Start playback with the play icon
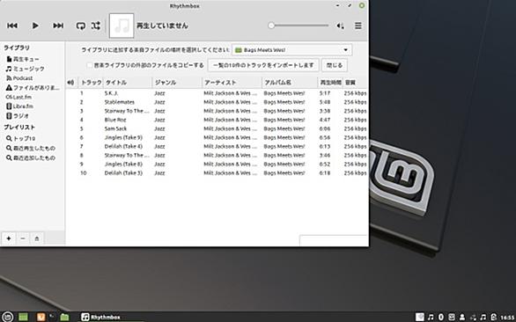 pyautogui.click(x=35, y=26)
